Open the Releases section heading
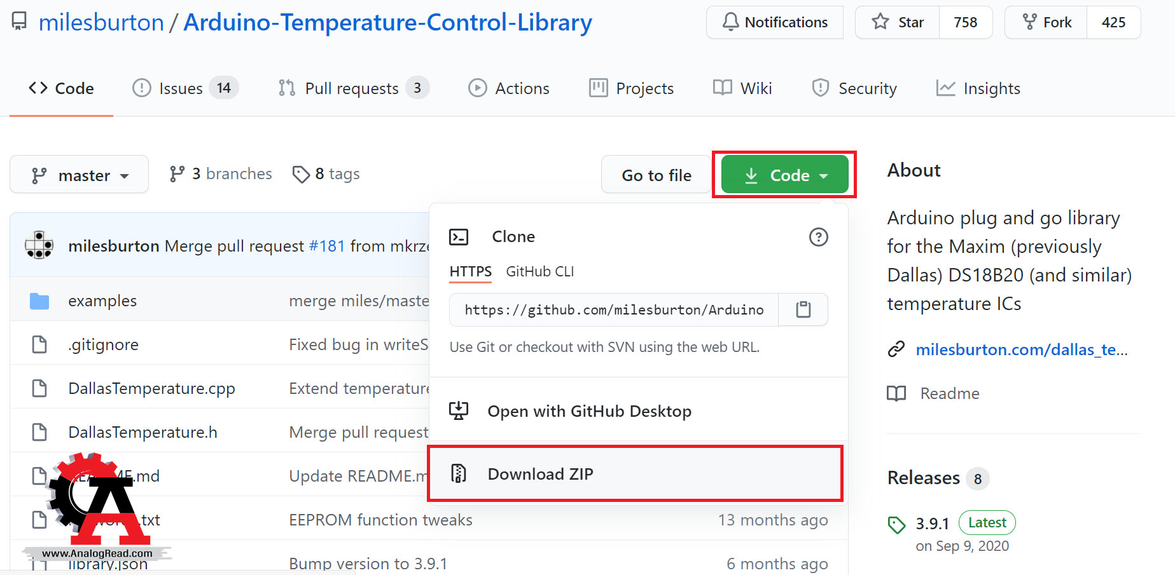Image resolution: width=1175 pixels, height=575 pixels. click(924, 478)
